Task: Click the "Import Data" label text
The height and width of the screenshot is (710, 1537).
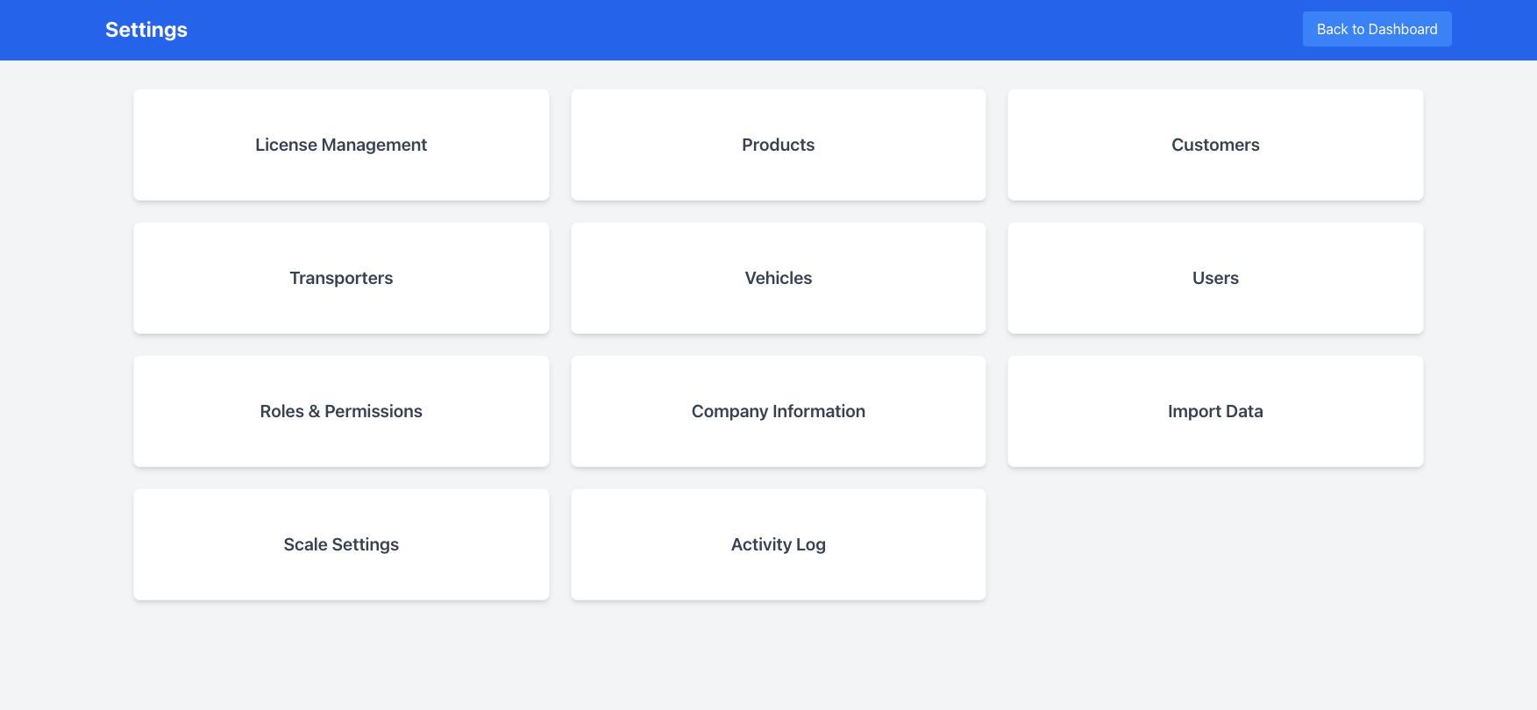Action: pyautogui.click(x=1215, y=411)
